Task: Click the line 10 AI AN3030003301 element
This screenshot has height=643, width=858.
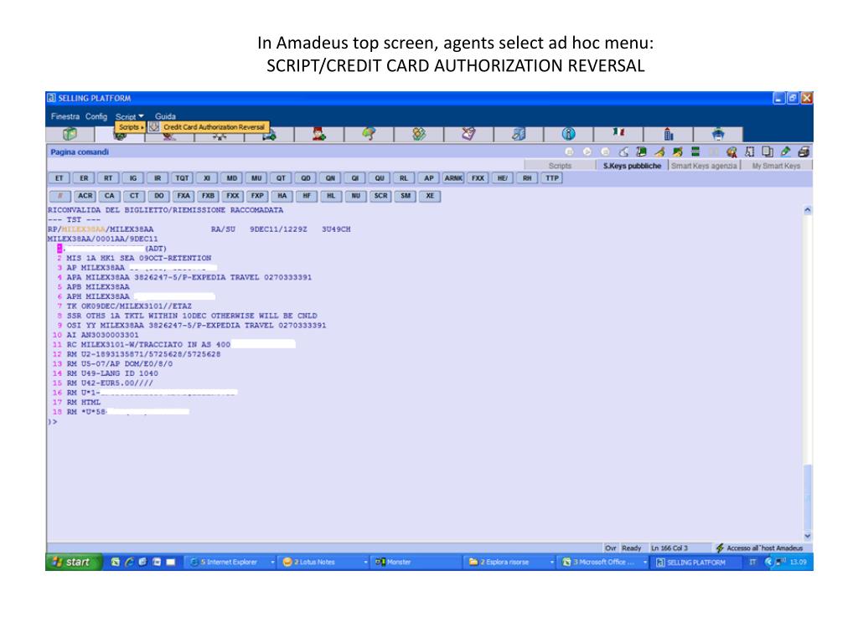Action: (x=96, y=335)
